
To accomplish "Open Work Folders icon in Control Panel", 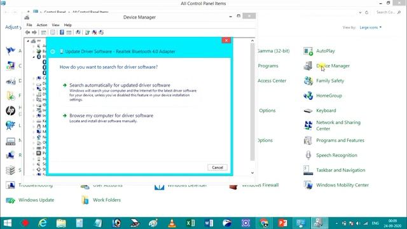I will point(85,200).
